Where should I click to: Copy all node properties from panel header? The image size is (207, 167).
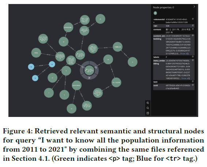pos(173,8)
